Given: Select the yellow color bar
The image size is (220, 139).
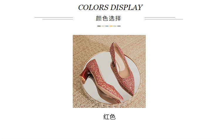Looking at the screenshot, I should coord(111,26).
